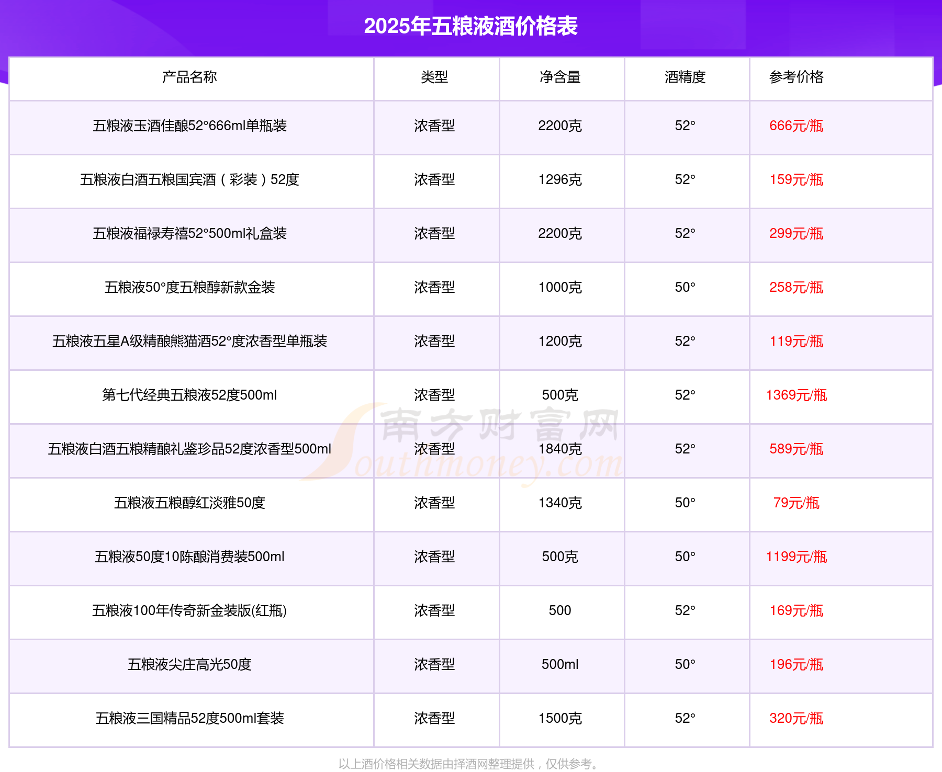Image resolution: width=942 pixels, height=772 pixels.
Task: Click 52° in the 福禄寿禧 row
Action: pyautogui.click(x=685, y=233)
